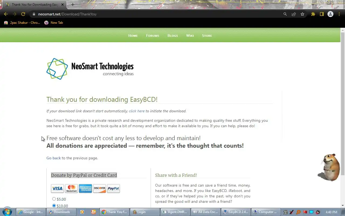The height and width of the screenshot is (216, 345).
Task: Switch to EasyBCD 2.4 taskbar window
Action: pyautogui.click(x=236, y=212)
